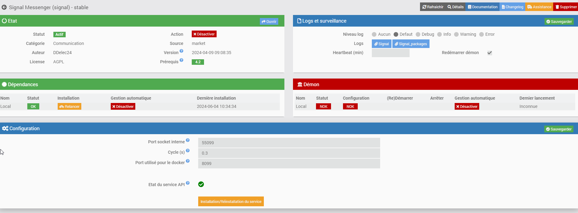Select the Defaut log level
578x213 pixels.
coord(396,34)
